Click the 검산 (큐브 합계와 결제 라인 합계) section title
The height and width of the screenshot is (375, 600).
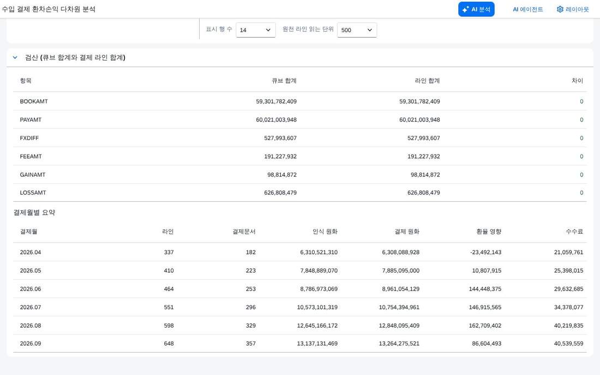coord(75,57)
